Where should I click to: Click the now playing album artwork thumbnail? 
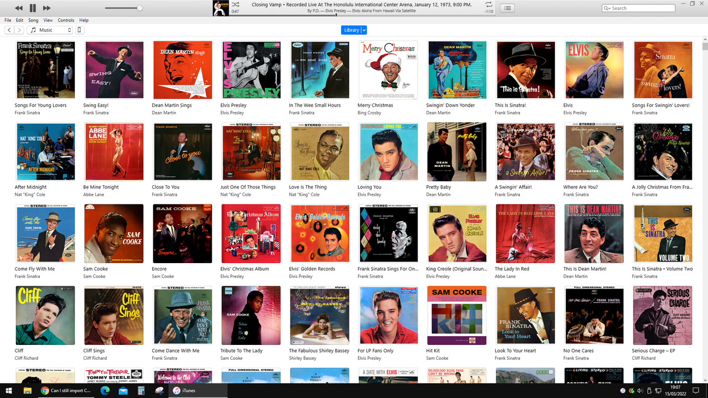point(221,8)
